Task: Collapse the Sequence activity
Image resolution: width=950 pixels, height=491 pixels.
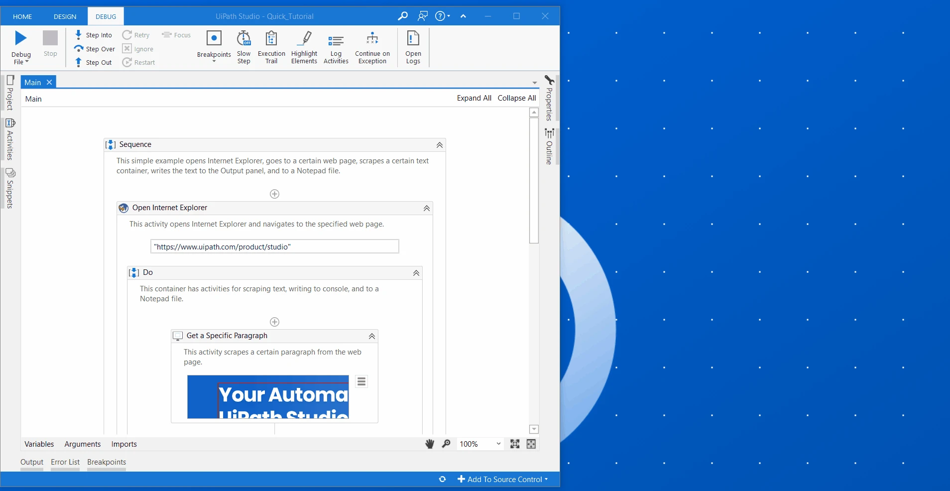Action: tap(440, 145)
